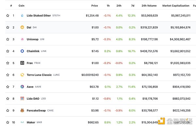Click the Aave coin icon
Viewport: 196px width, 128px height.
22,87
